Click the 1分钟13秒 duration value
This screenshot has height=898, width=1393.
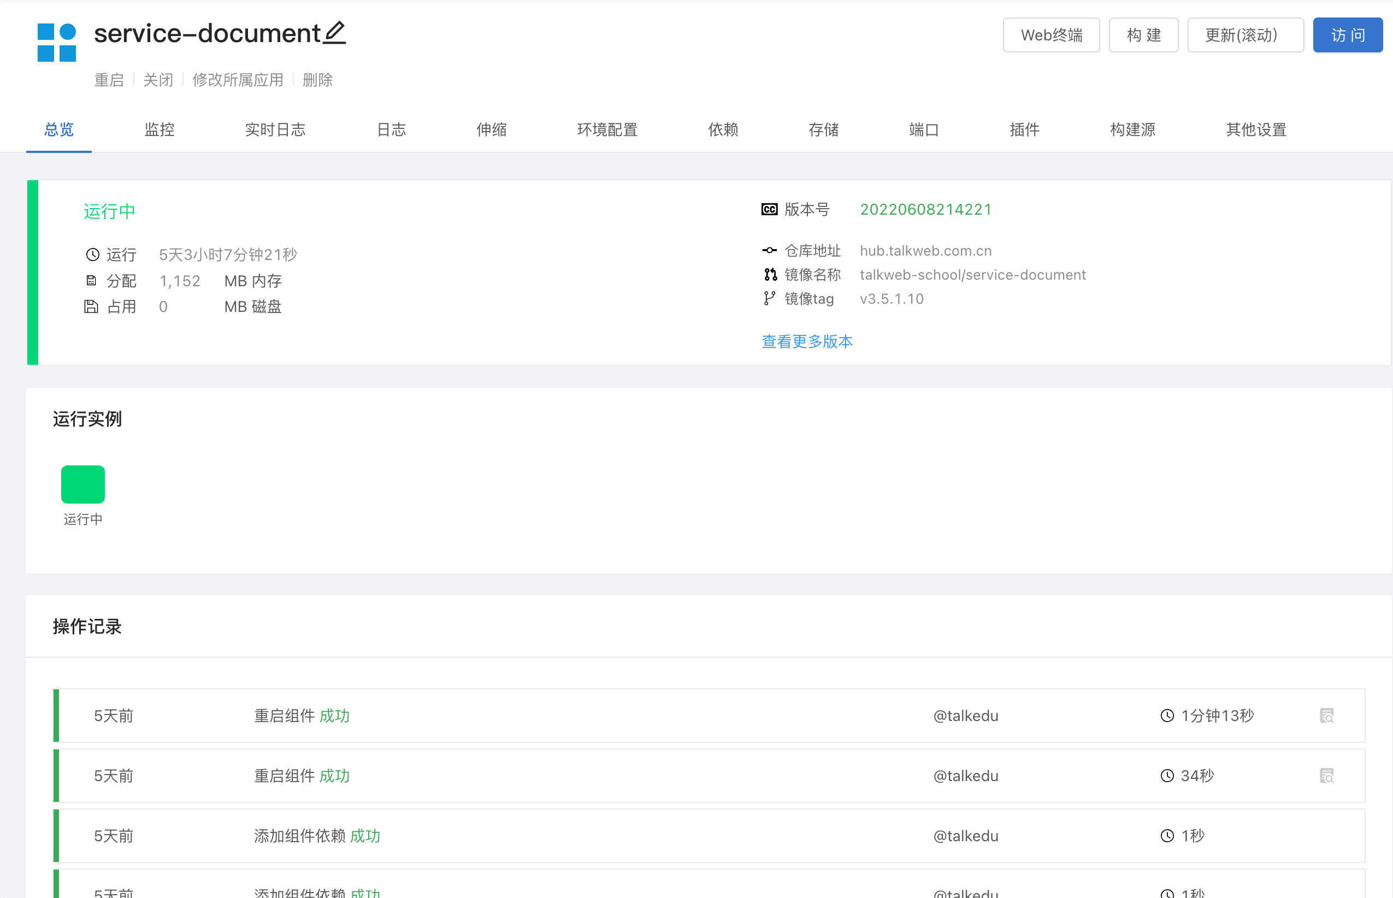point(1218,716)
